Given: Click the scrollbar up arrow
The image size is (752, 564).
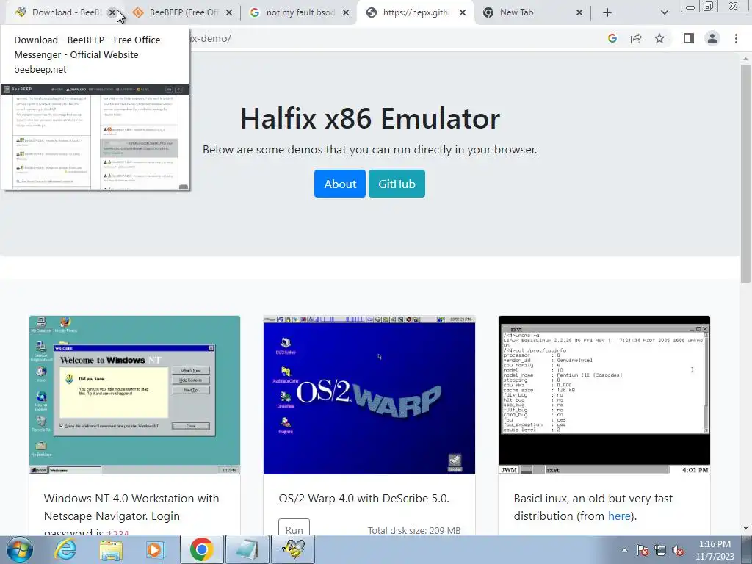Looking at the screenshot, I should 746,59.
